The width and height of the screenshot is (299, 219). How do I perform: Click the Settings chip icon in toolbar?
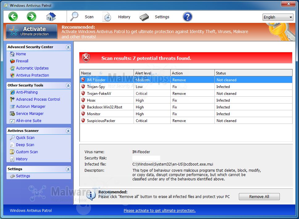(144, 17)
